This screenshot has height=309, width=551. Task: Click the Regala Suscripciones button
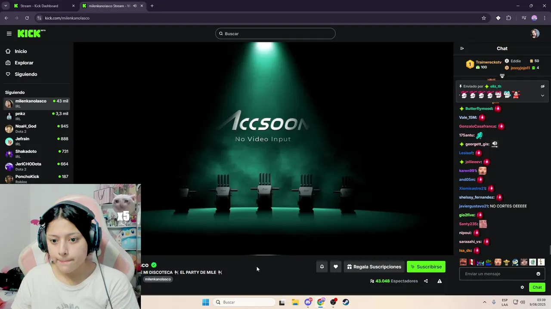374,267
